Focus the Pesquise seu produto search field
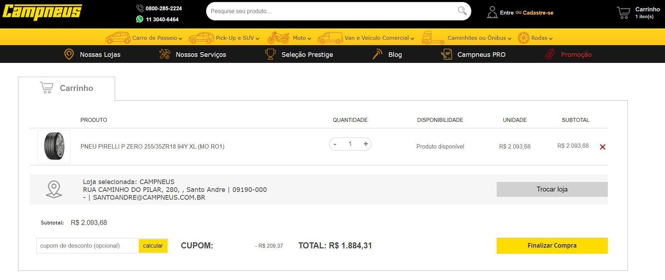665x280 pixels. pyautogui.click(x=332, y=11)
